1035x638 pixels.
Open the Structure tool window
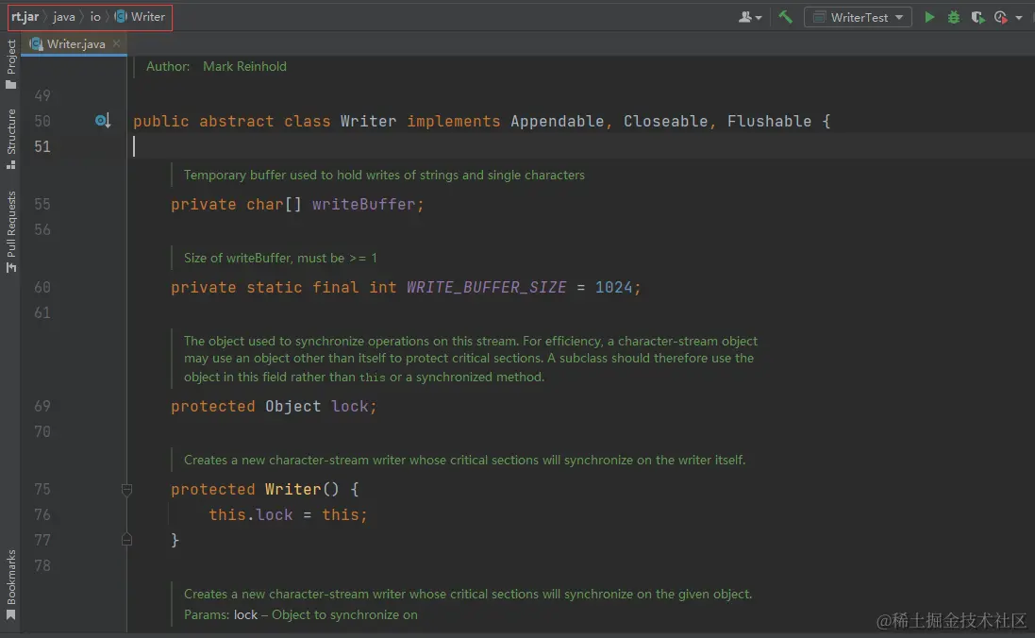point(10,139)
